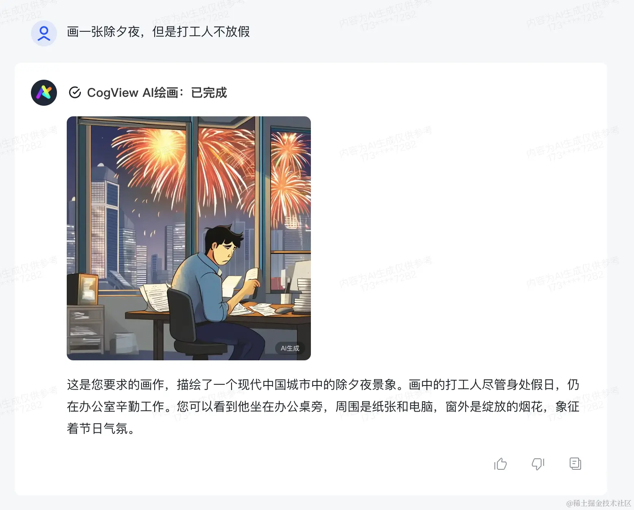Screen dimensions: 634x510
Task: Click the response line starting with 在办公室辛勤工作
Action: (x=323, y=406)
